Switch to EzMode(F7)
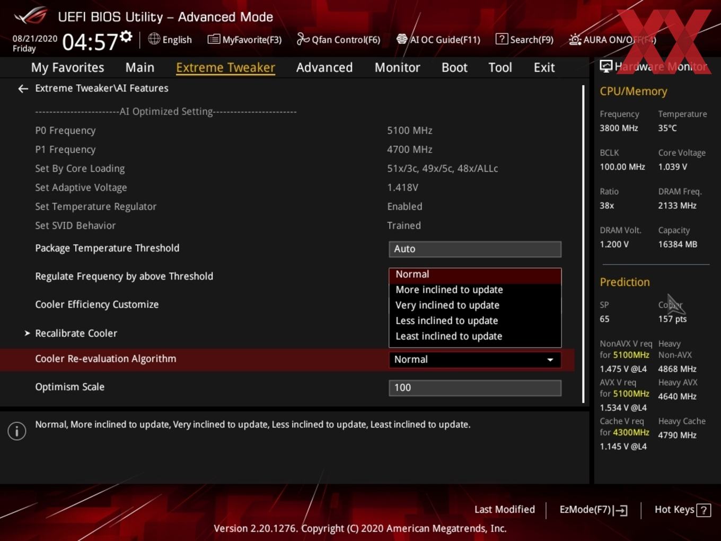The width and height of the screenshot is (721, 541). 593,510
